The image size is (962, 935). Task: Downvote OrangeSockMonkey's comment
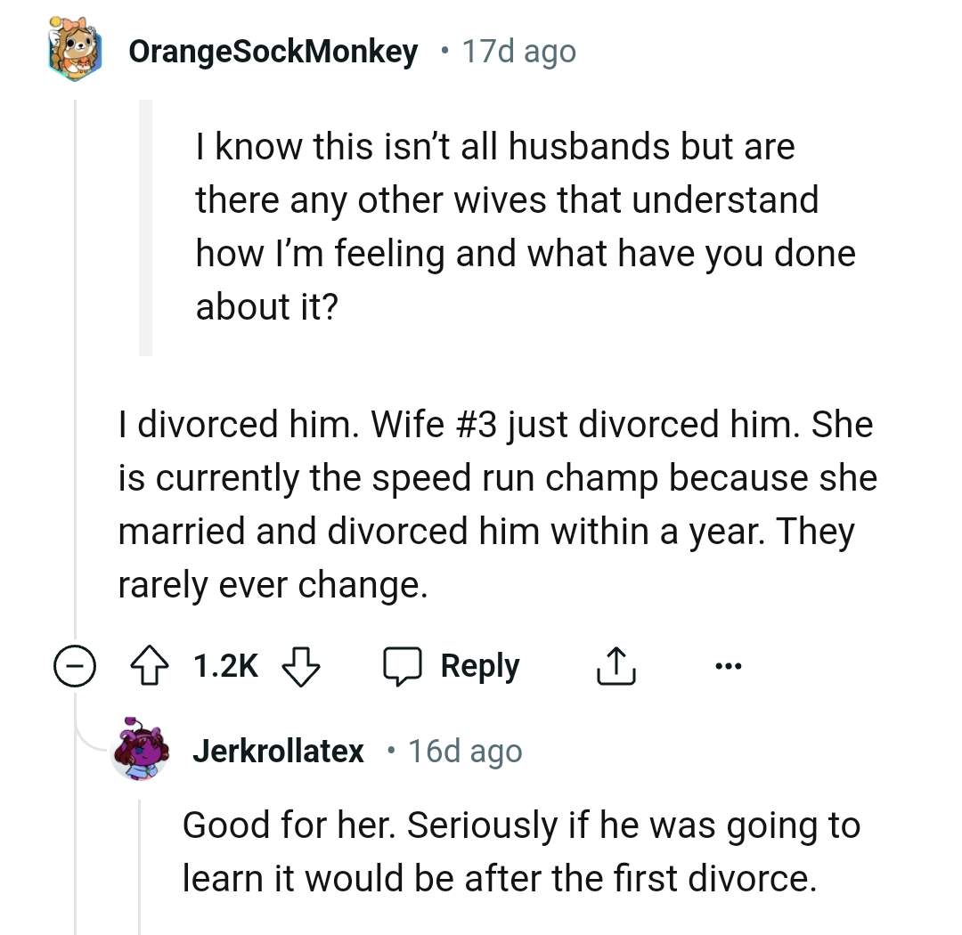pos(301,666)
